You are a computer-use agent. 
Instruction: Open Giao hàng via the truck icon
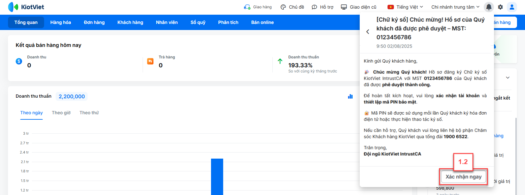[247, 7]
